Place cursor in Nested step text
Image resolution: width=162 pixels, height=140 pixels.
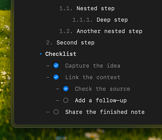pyautogui.click(x=95, y=9)
